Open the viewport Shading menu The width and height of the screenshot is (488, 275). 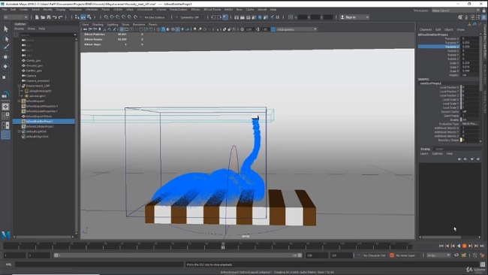coord(98,24)
